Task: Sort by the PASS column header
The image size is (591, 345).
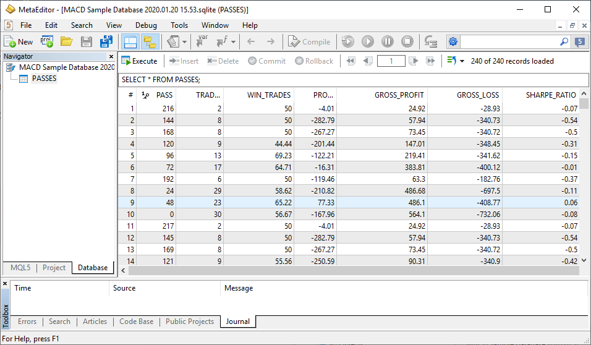Action: click(156, 95)
